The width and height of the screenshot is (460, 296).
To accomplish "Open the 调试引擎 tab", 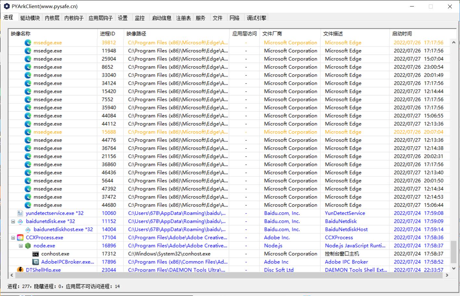I will [256, 18].
